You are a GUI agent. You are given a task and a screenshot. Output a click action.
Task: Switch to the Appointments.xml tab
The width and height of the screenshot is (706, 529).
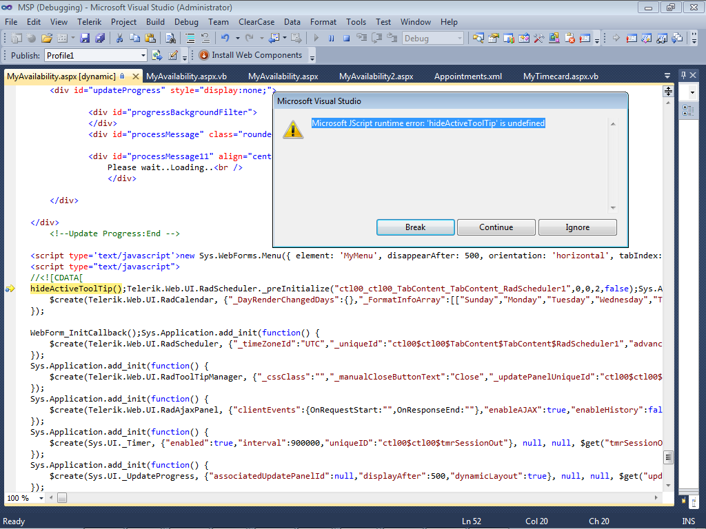pyautogui.click(x=467, y=76)
